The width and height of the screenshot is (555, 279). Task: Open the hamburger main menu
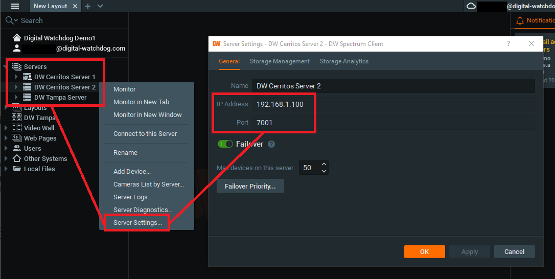[x=15, y=6]
